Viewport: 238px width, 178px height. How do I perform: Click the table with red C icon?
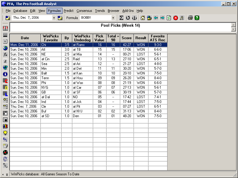click(x=5, y=80)
